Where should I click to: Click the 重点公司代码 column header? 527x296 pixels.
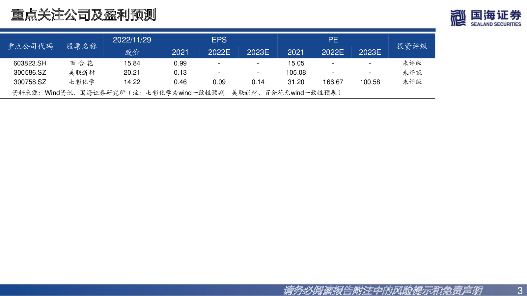[x=30, y=46]
